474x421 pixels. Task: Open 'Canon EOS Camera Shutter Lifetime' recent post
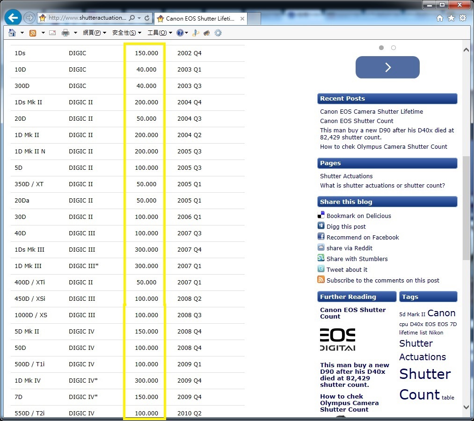[x=372, y=111]
